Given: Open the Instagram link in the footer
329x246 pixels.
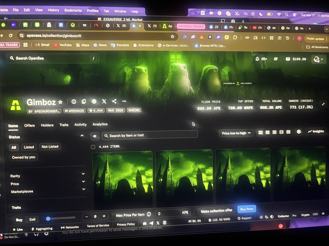Looking at the screenshot, I should [164, 223].
